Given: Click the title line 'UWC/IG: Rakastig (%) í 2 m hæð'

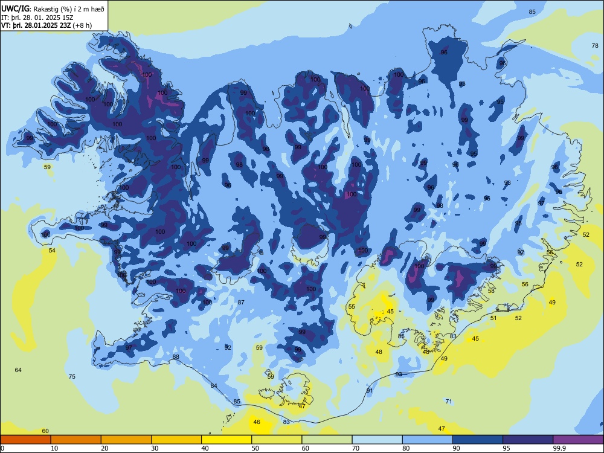Looking at the screenshot, I should (53, 8).
